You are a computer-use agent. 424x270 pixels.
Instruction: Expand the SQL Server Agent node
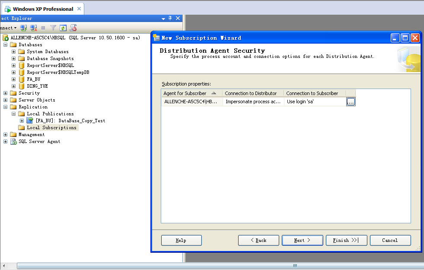6,141
